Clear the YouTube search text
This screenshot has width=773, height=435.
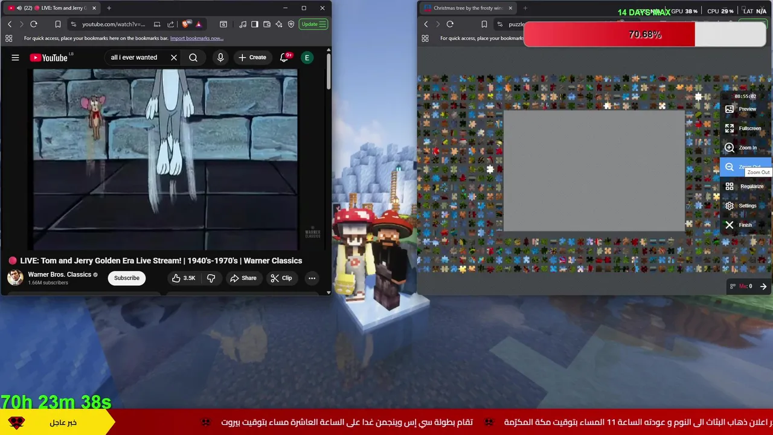(174, 57)
